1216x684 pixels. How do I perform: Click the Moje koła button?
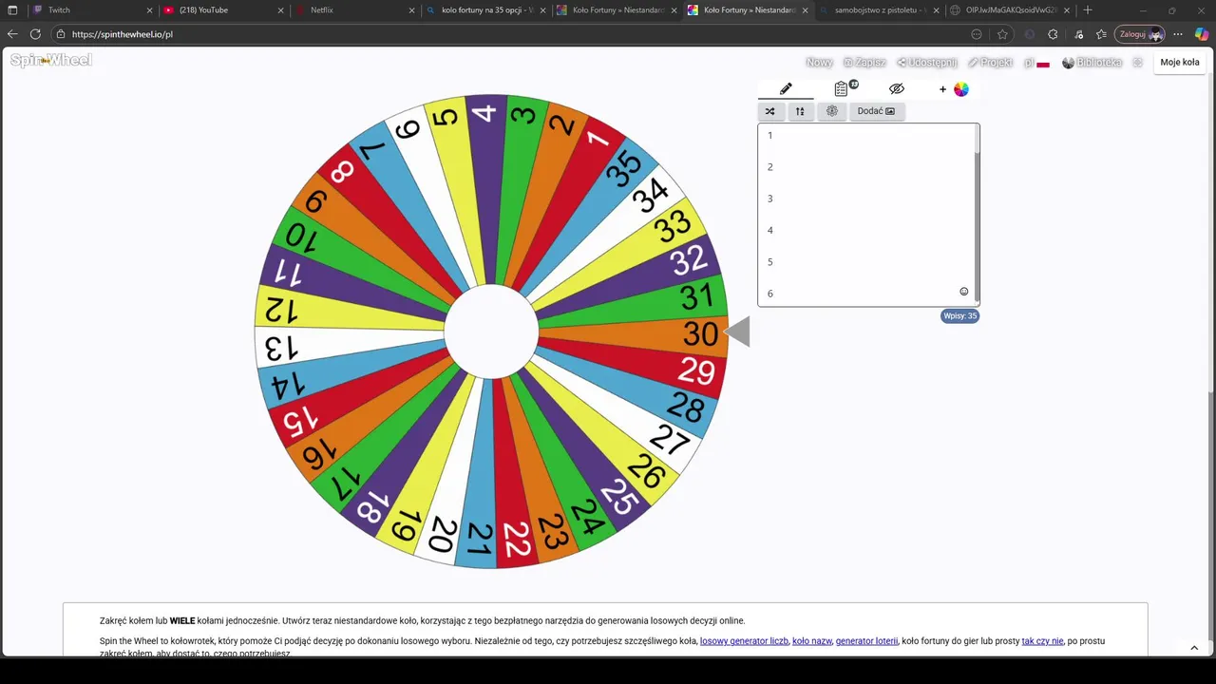coord(1180,62)
